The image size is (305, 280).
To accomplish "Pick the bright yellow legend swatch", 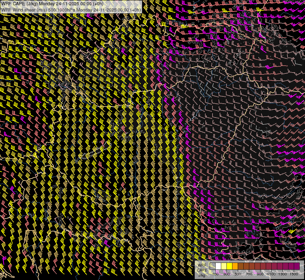I will (230, 266).
